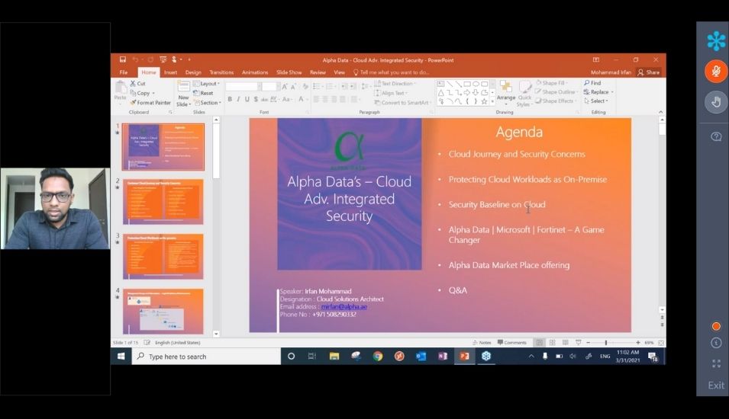Open the Arrange menu
This screenshot has height=419, width=729.
coord(506,93)
